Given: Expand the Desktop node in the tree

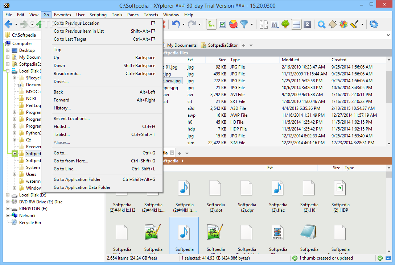Looking at the screenshot, I should point(8,50).
